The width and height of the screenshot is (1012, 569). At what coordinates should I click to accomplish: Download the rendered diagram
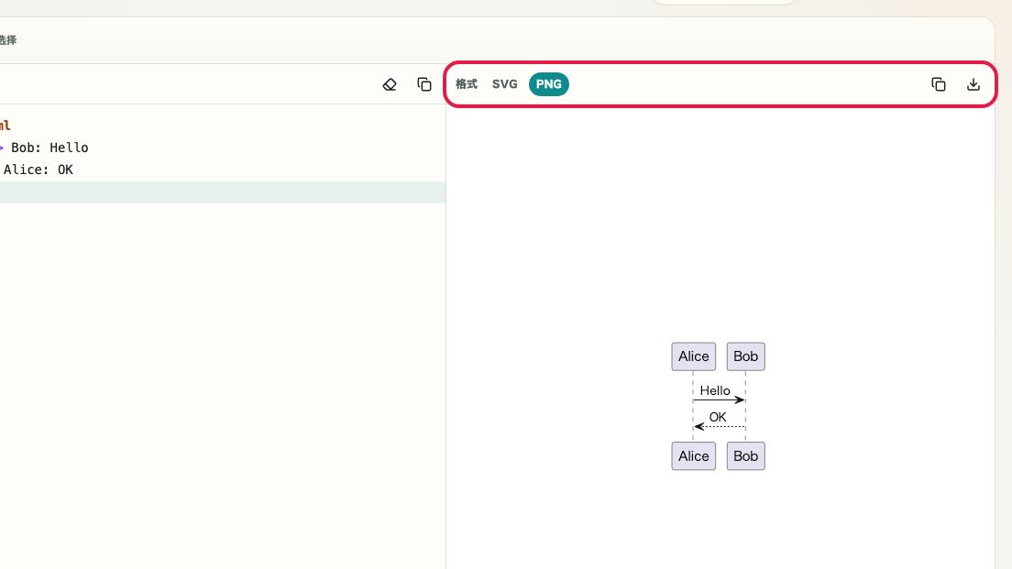[x=973, y=84]
